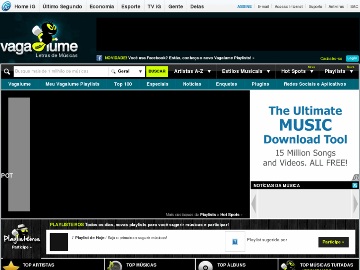The image size is (360, 270).
Task: Click the Antivírus link
Action: tap(336, 6)
